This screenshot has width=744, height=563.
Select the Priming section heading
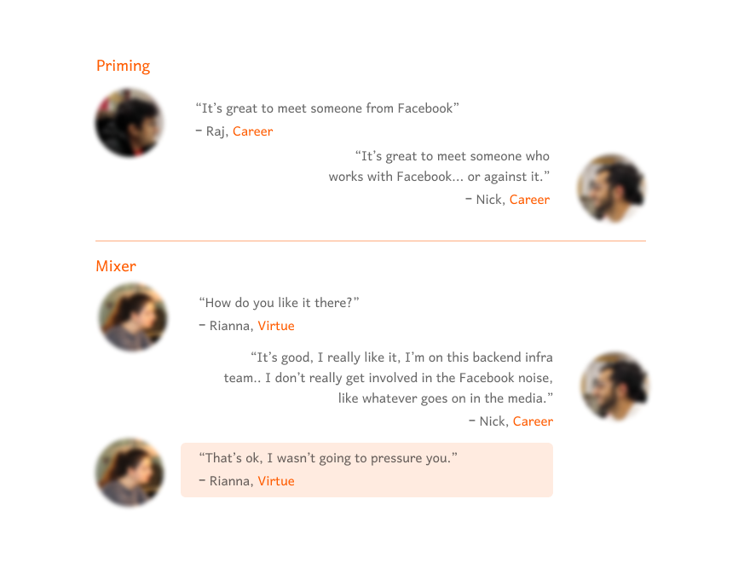point(123,66)
